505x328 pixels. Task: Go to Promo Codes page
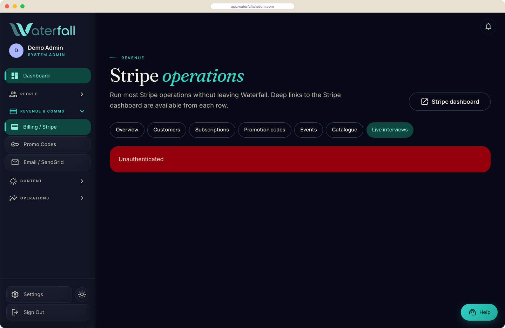[x=48, y=144]
